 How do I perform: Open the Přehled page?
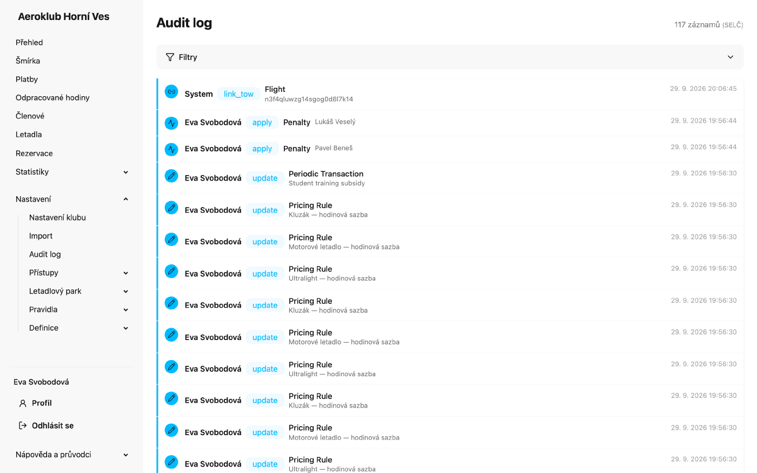pos(29,42)
